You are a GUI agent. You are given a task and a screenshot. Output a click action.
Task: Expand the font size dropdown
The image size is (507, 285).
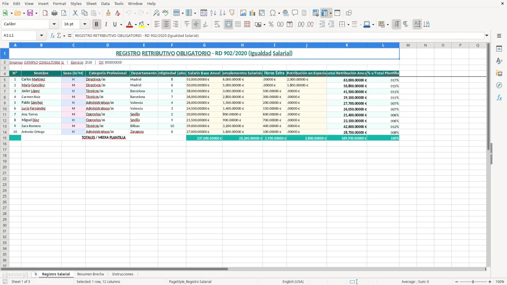pyautogui.click(x=84, y=24)
